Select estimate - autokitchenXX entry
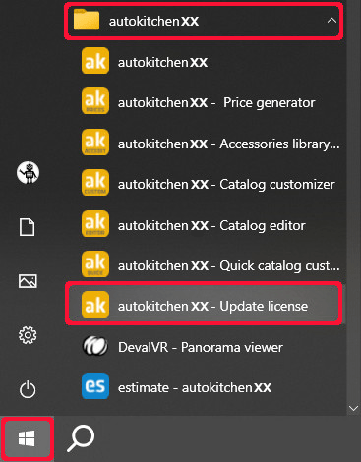This screenshot has width=361, height=462. click(204, 387)
